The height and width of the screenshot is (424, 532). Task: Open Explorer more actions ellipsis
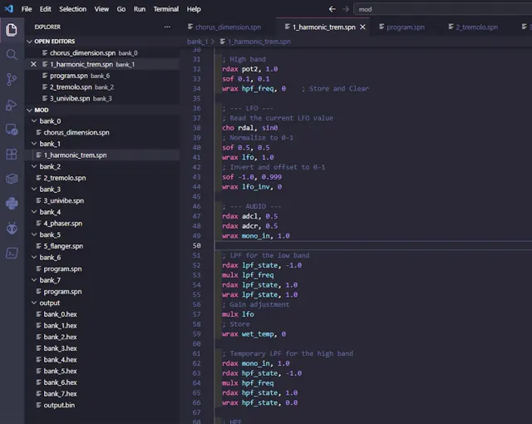tap(167, 27)
